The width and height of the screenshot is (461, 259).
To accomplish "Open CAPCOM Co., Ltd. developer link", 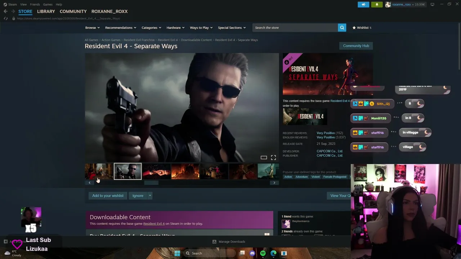I will click(330, 151).
